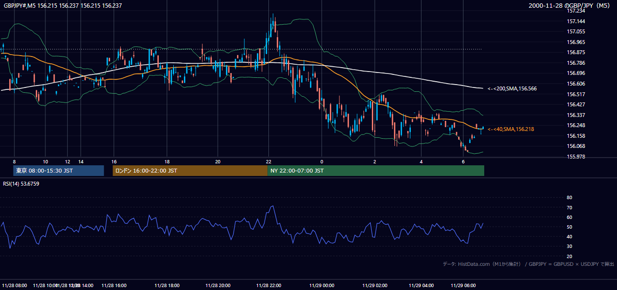Click hour marker 4 under the price chart
Viewport: 617px width, 290px height.
tap(421, 162)
